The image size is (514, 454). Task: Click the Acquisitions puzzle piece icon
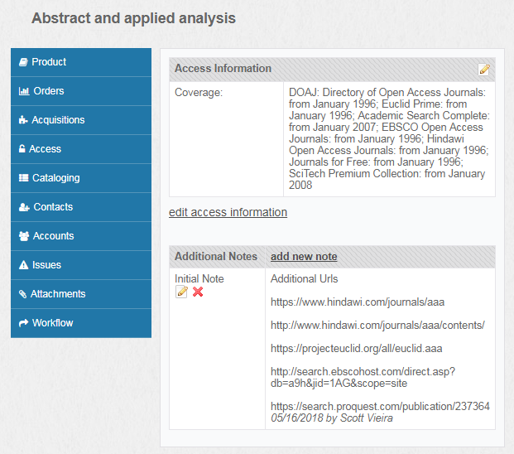(x=23, y=120)
